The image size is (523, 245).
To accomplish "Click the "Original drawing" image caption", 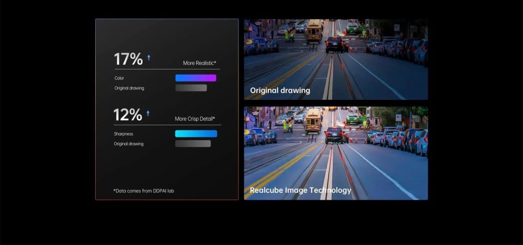I will [x=280, y=90].
